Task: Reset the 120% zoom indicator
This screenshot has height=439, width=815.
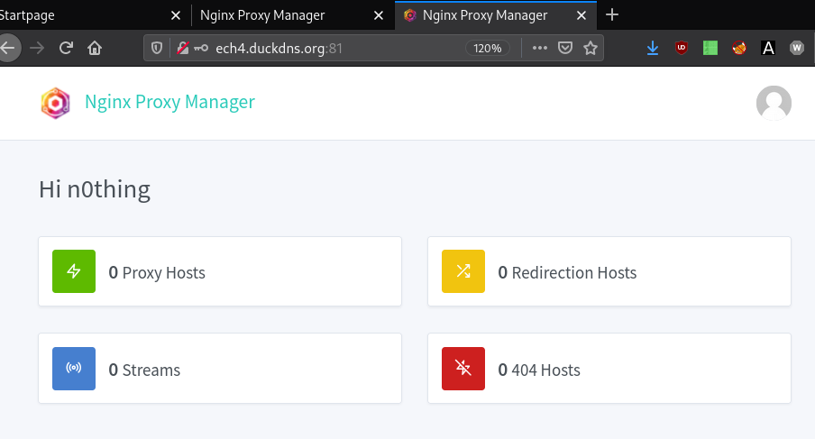Action: (x=487, y=49)
